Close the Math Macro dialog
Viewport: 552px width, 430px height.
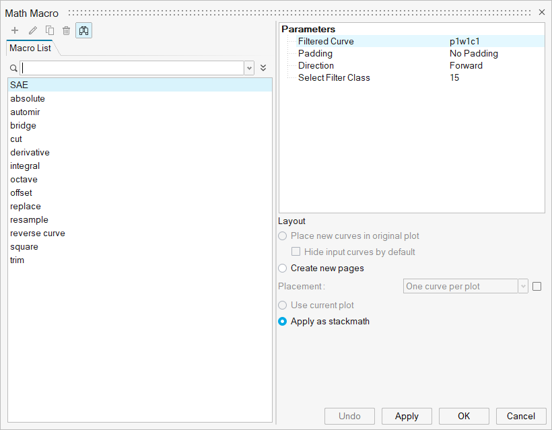pos(542,13)
